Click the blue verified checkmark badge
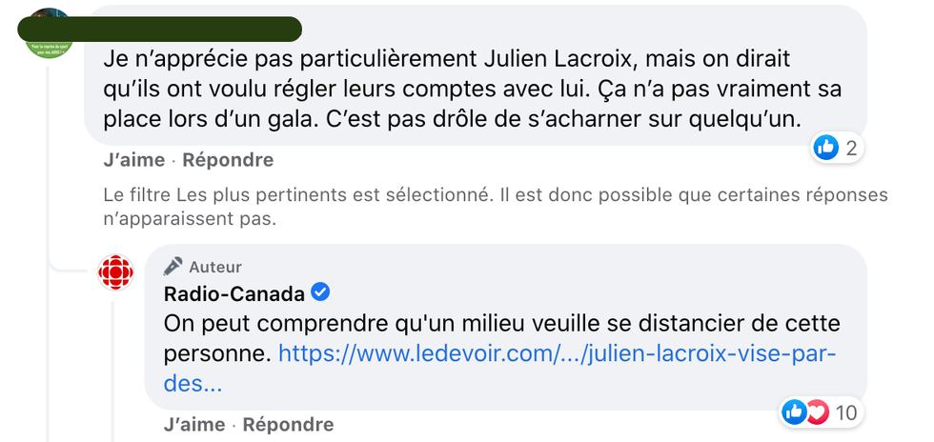 click(x=321, y=292)
